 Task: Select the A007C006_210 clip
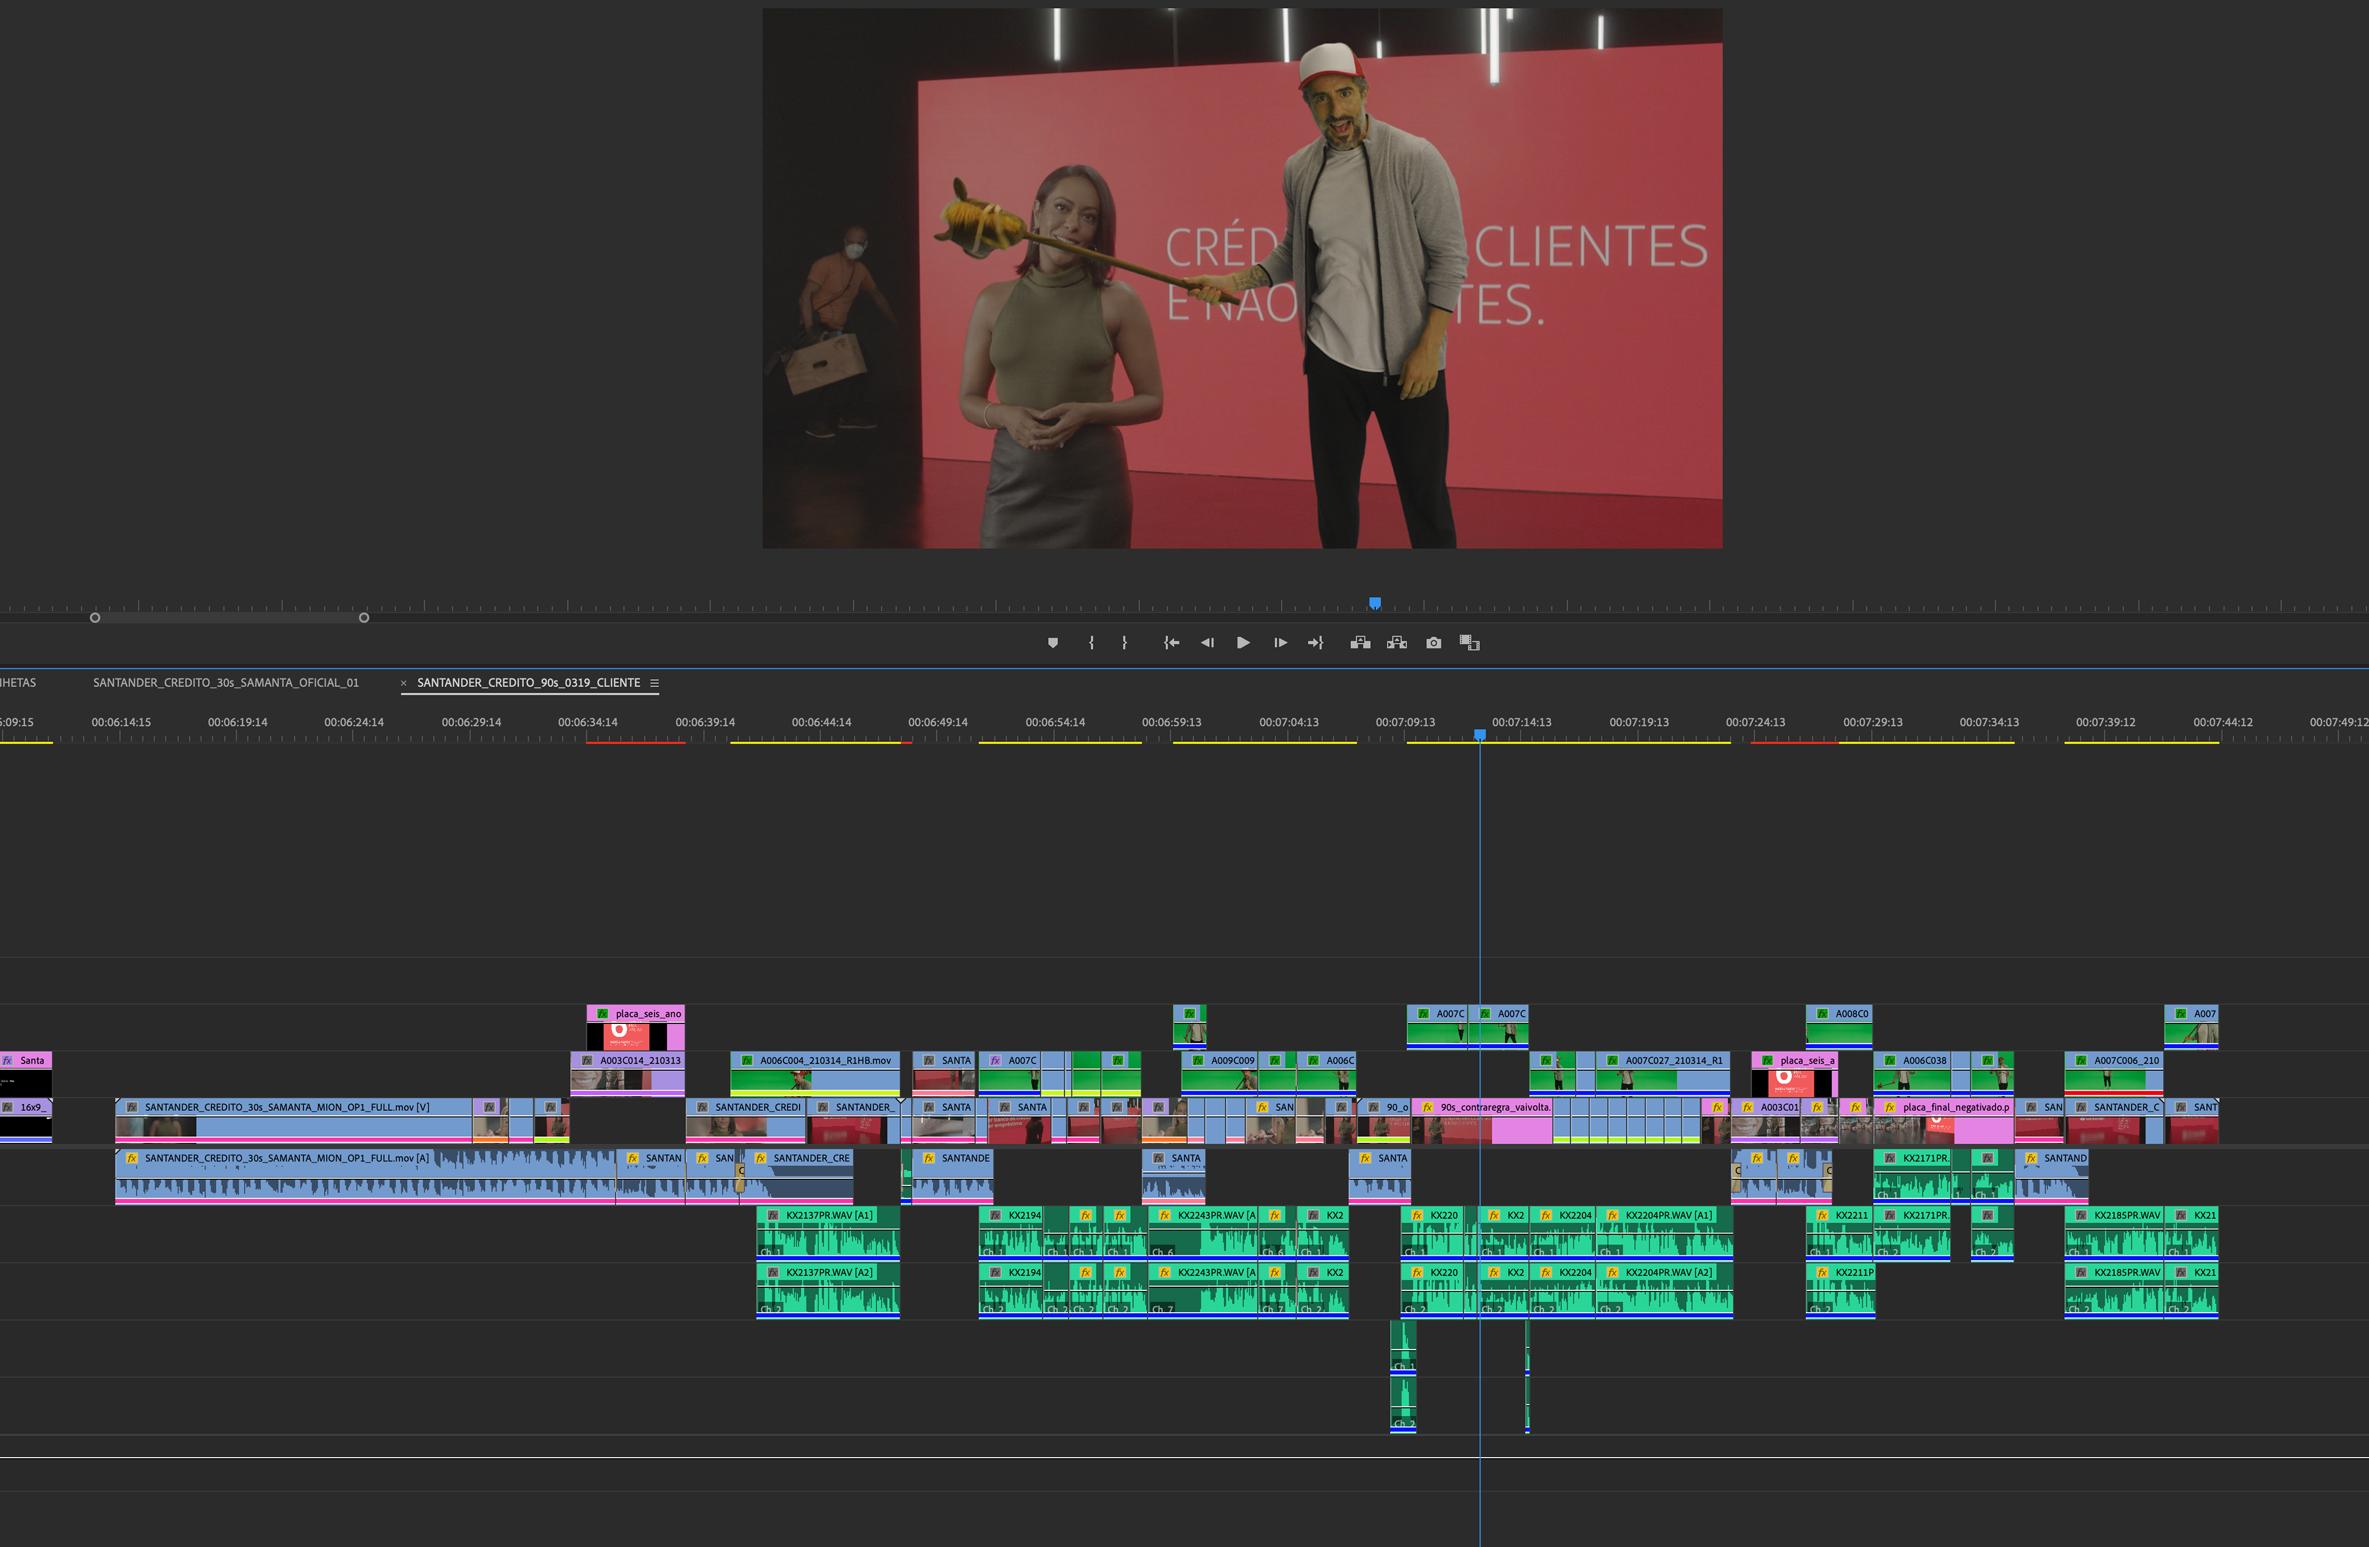[2113, 1074]
